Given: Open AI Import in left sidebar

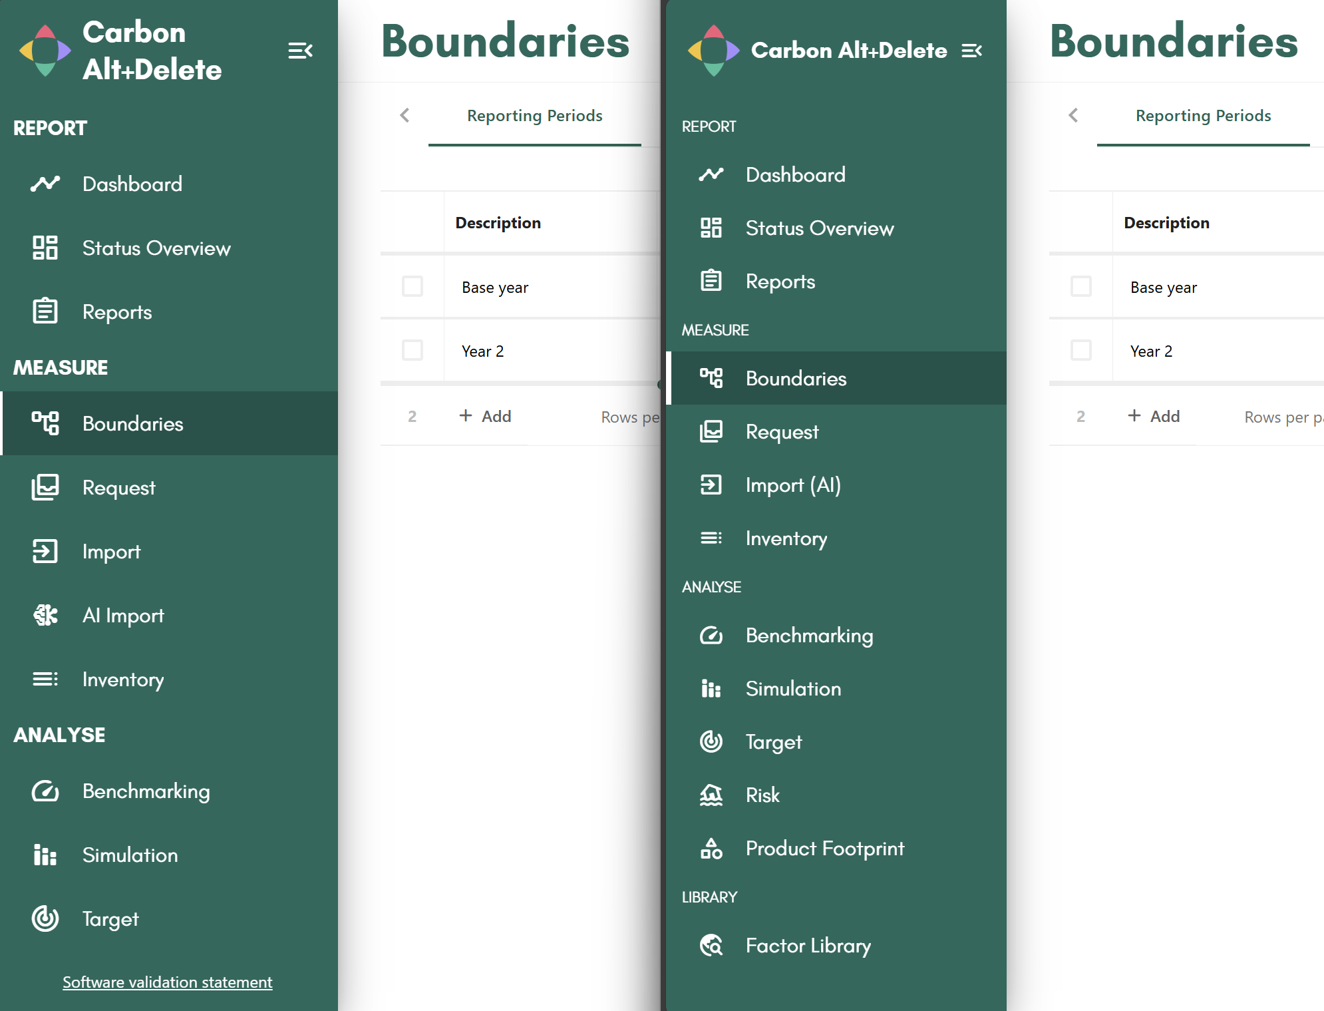Looking at the screenshot, I should pyautogui.click(x=123, y=616).
